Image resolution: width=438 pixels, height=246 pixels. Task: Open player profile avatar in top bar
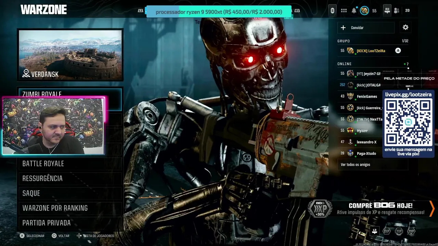point(364,11)
